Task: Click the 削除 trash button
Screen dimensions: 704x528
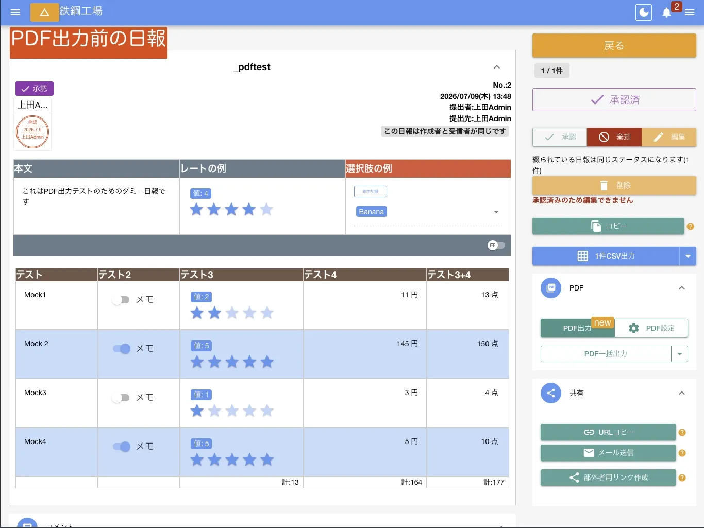Action: coord(614,185)
